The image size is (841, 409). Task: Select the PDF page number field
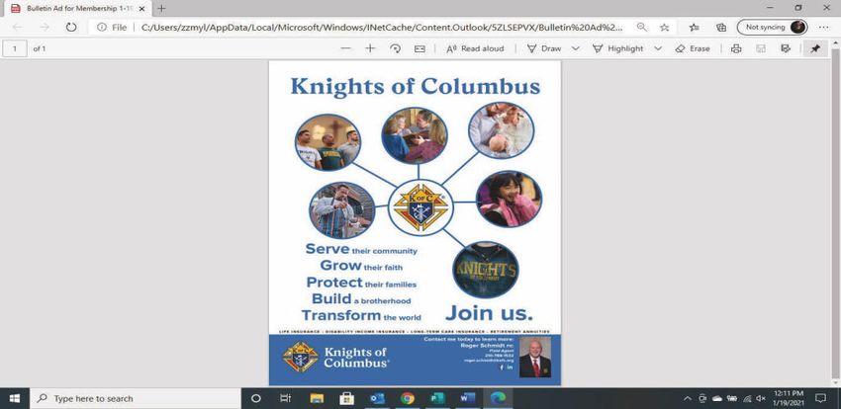(15, 48)
